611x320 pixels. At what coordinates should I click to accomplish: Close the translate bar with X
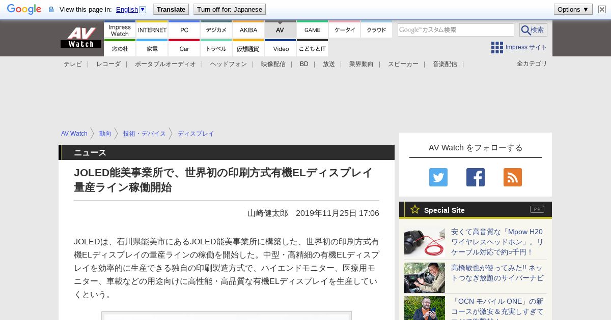602,9
